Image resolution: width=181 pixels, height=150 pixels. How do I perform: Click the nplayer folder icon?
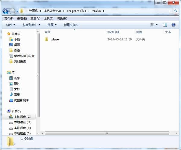[46, 39]
